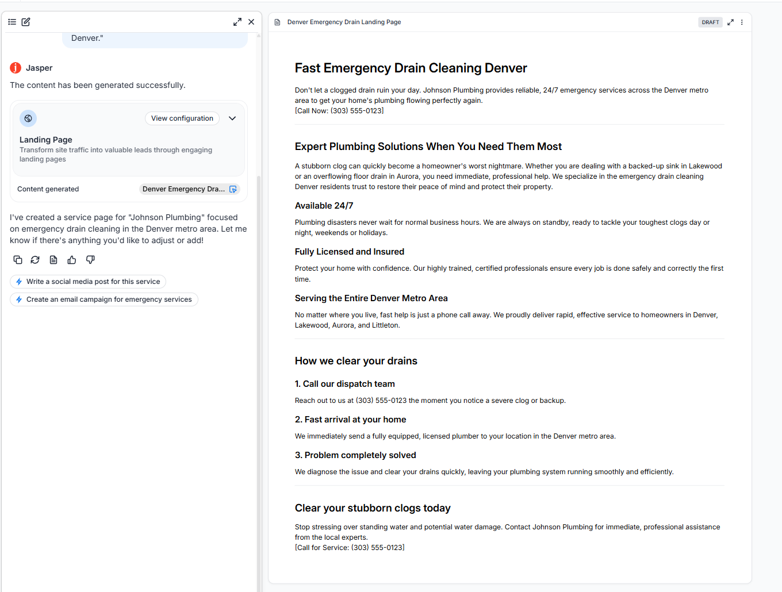Start a new chat with compose icon
Image resolution: width=782 pixels, height=592 pixels.
coord(26,22)
